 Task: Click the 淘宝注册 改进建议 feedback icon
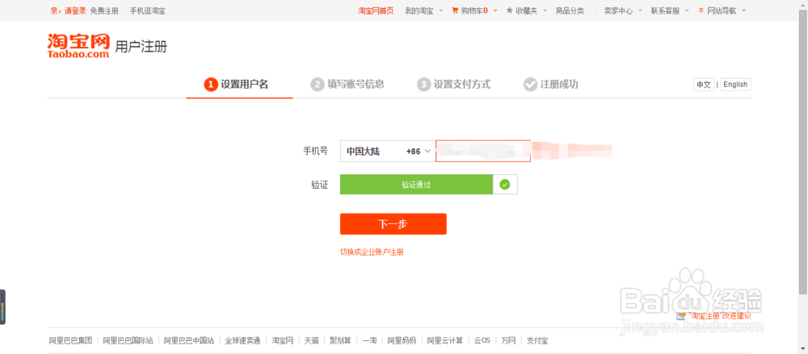[682, 315]
